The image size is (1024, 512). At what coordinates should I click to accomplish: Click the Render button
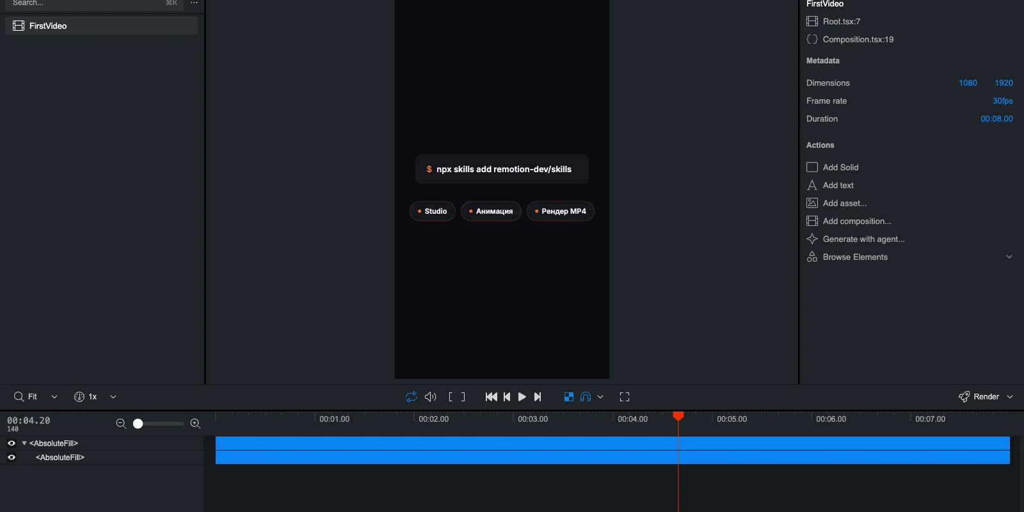click(x=979, y=397)
